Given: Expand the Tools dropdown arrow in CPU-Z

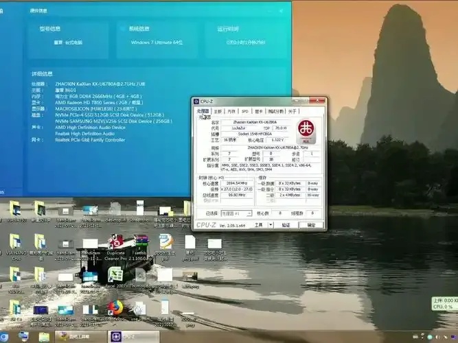Looking at the screenshot, I should tap(271, 225).
